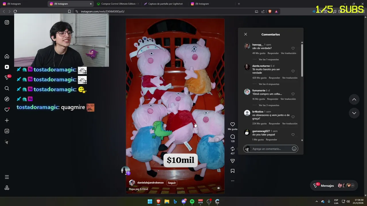Open the Instagram search panel
The width and height of the screenshot is (367, 206).
(7, 88)
